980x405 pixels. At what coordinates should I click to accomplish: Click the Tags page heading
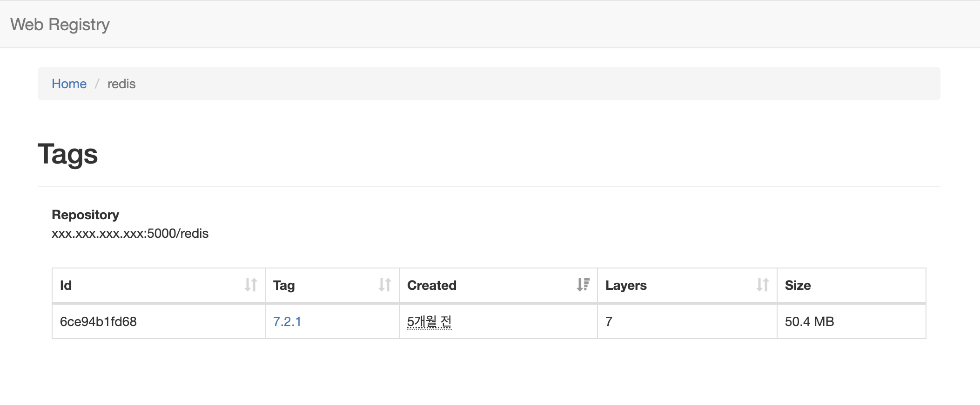(x=68, y=154)
